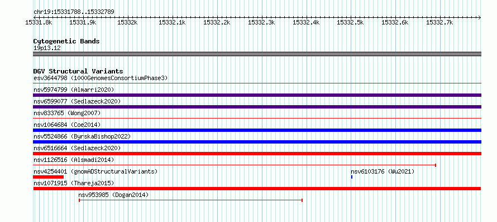Select the nsv5974799 Almarri2020 purple bar
This screenshot has height=222, width=497.
tap(257, 95)
